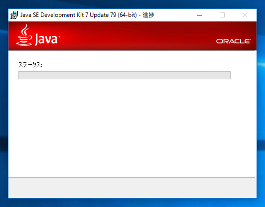Click the Java logo in red banner

pos(38,35)
